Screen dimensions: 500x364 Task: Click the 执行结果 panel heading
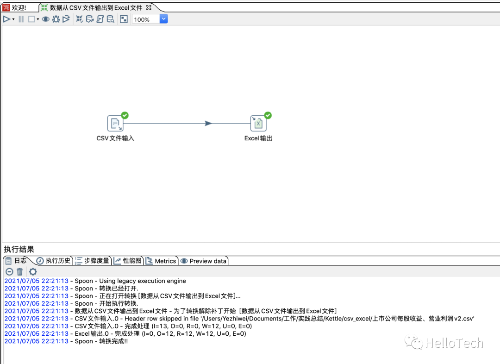[x=19, y=249]
